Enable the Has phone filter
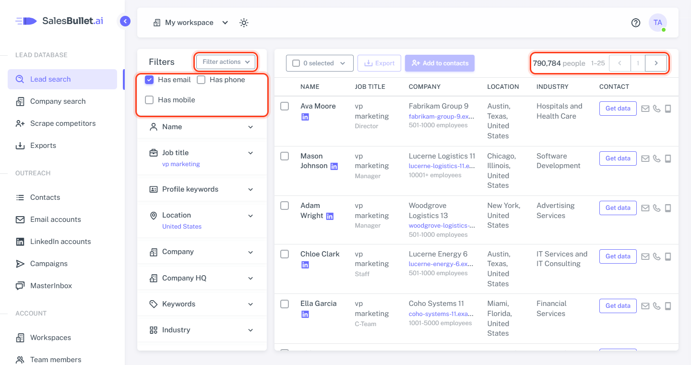 pos(201,80)
